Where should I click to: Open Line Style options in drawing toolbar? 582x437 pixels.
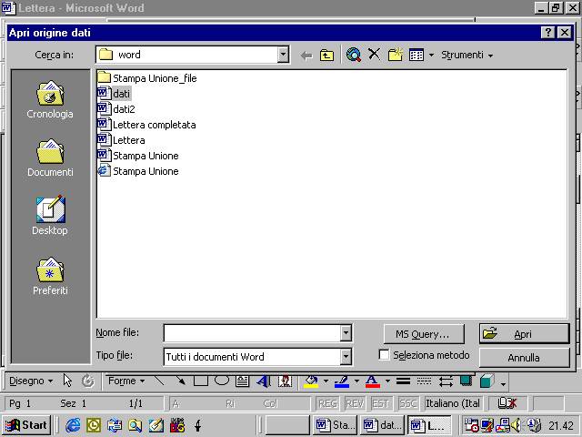pos(403,381)
